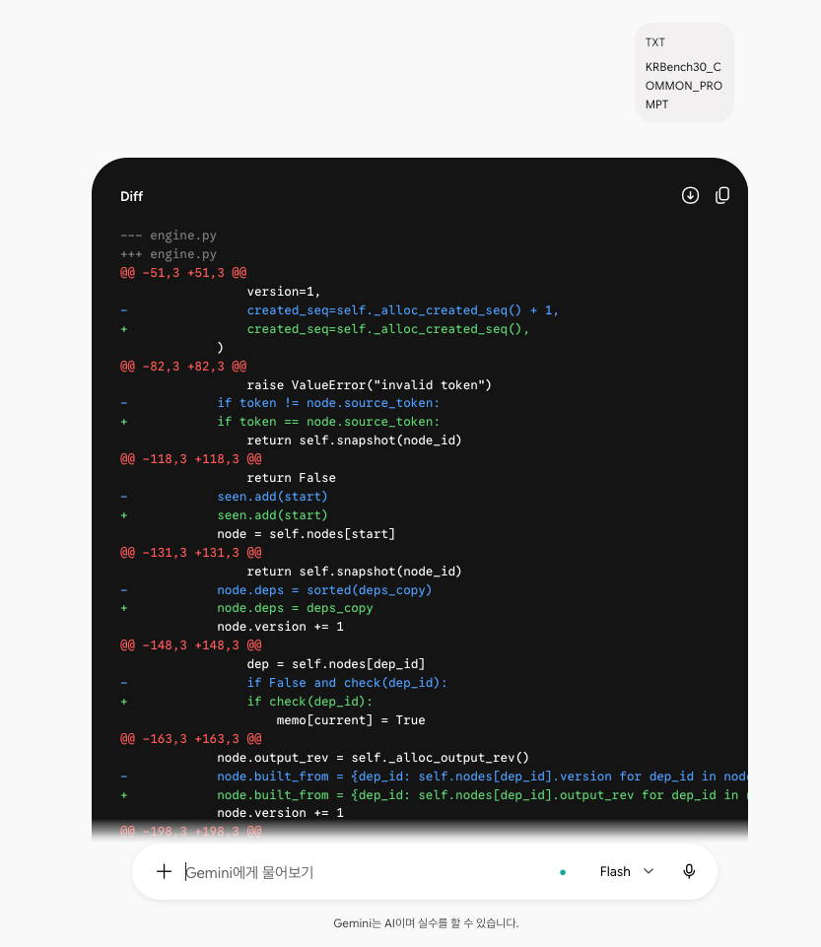821x947 pixels.
Task: Click removed line with '_alloc_created_seq() + 1,'
Action: [402, 310]
